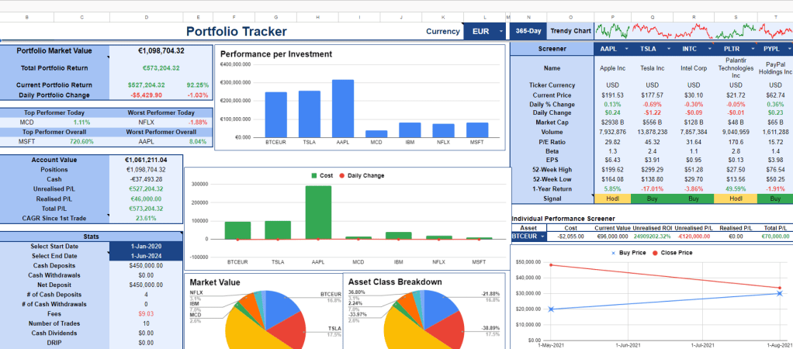The image size is (793, 349).
Task: Click the green Cost legend marker
Action: [x=314, y=176]
